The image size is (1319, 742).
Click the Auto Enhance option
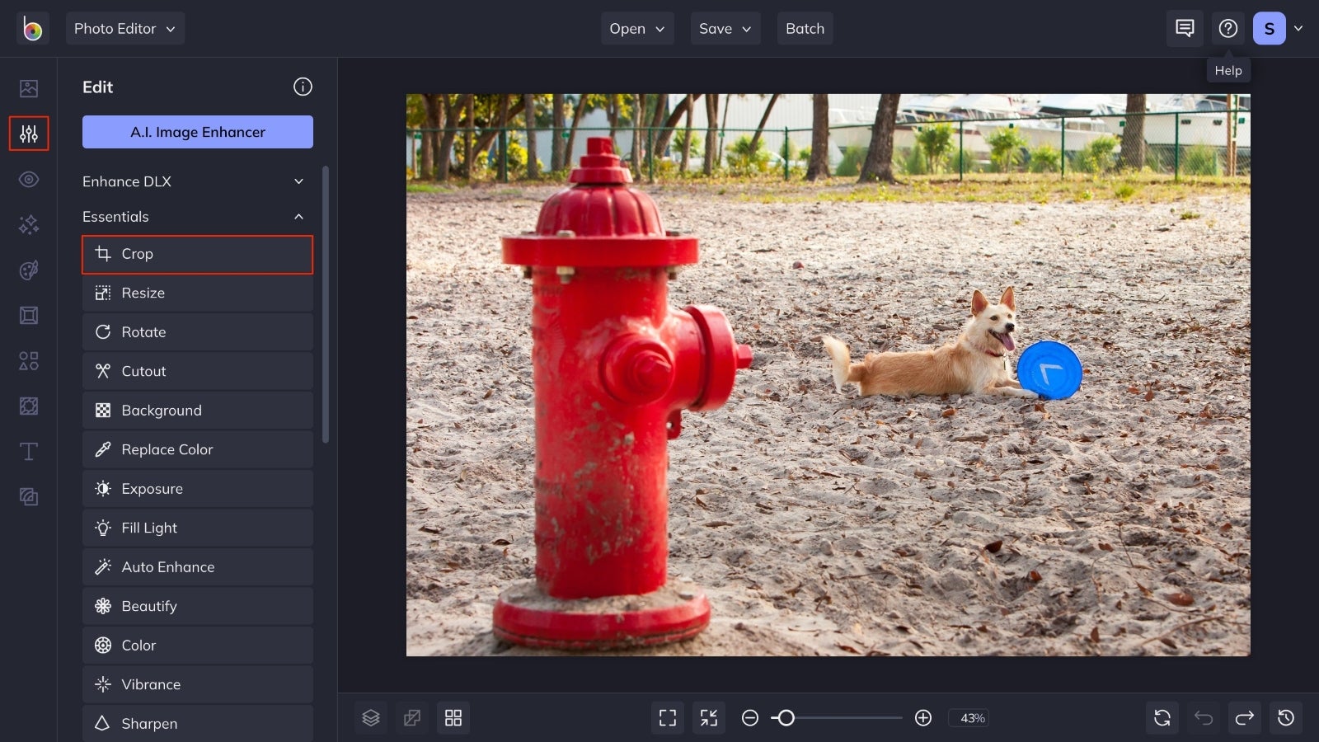197,566
